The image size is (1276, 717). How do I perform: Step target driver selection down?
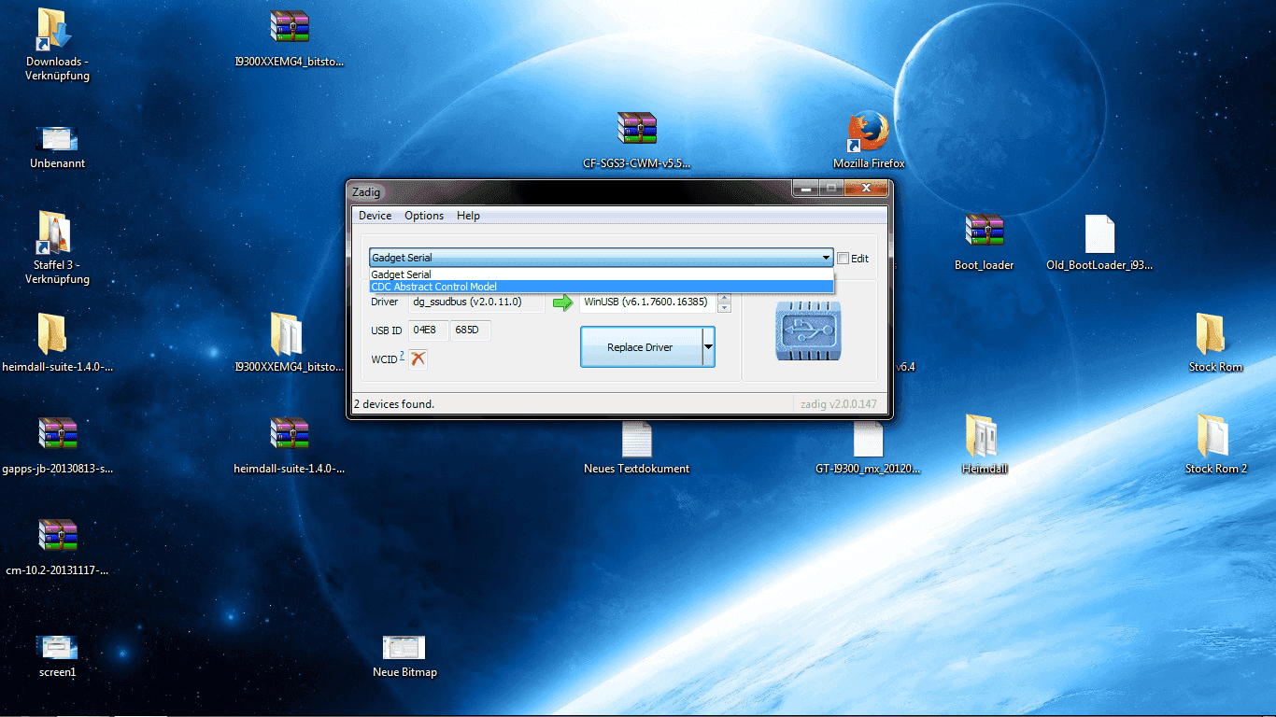724,308
